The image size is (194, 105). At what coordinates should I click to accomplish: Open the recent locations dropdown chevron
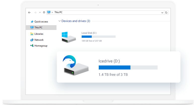(40, 12)
